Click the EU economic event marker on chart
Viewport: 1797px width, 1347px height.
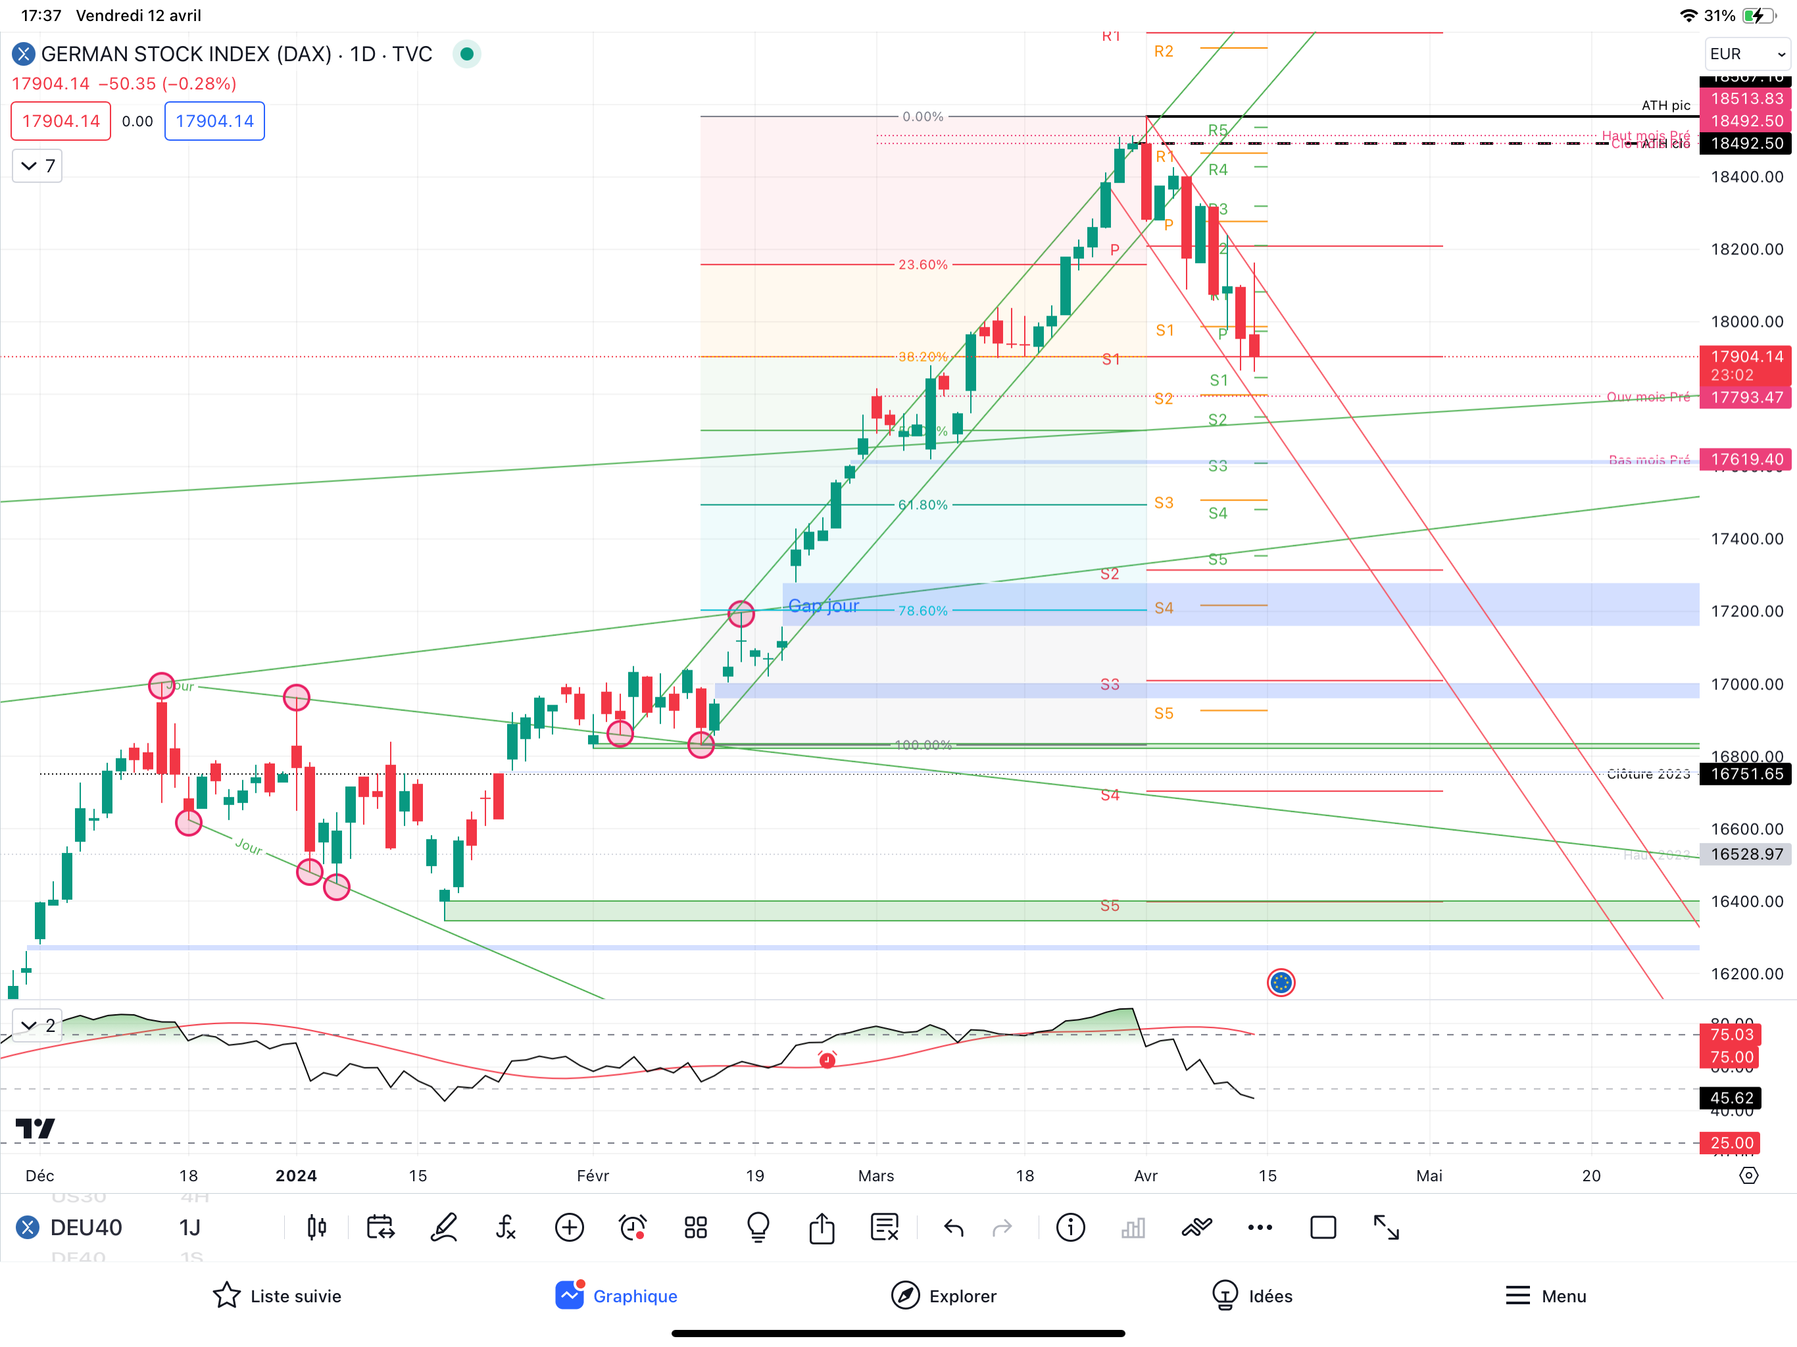tap(1281, 983)
